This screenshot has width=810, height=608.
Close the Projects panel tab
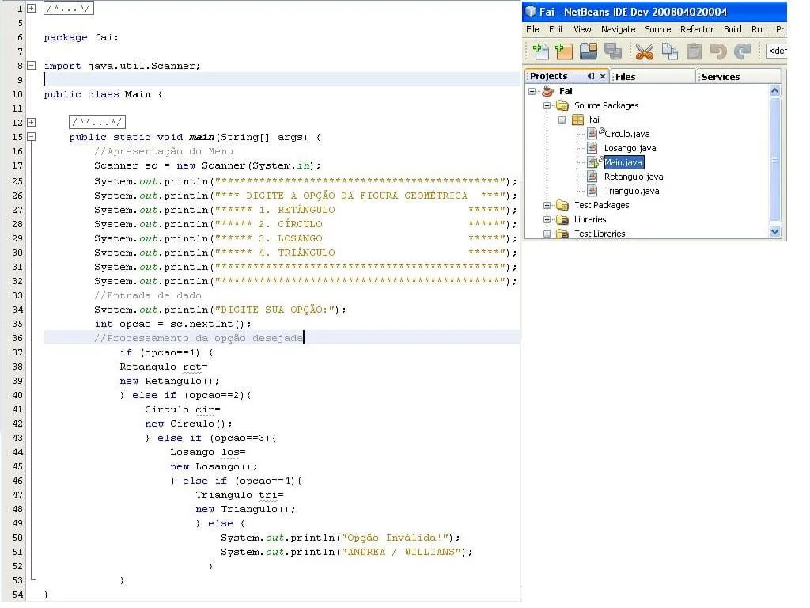[x=603, y=76]
